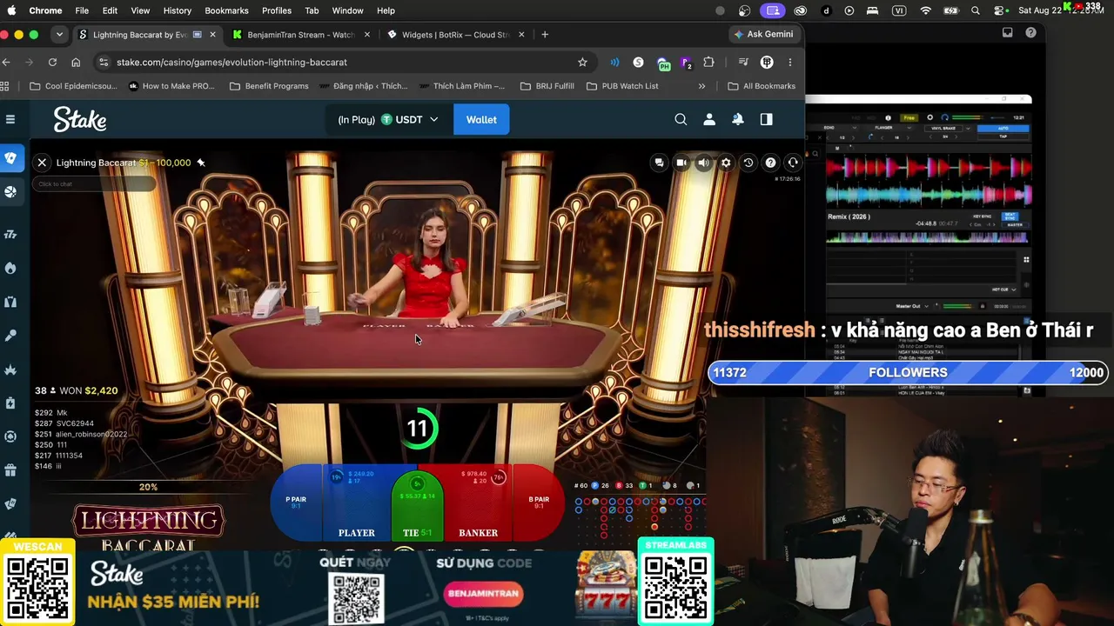Open a new Chrome tab

[x=545, y=35]
